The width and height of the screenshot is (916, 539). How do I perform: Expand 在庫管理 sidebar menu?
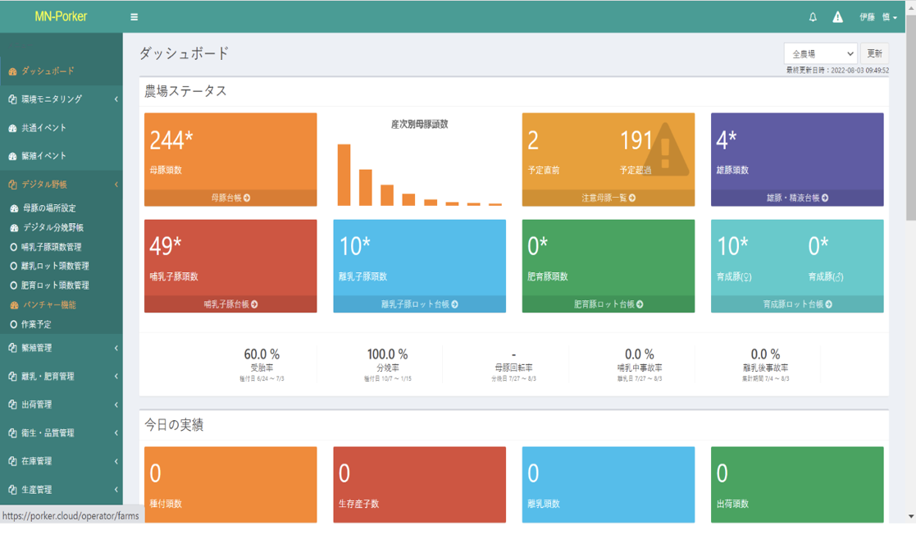[x=62, y=461]
